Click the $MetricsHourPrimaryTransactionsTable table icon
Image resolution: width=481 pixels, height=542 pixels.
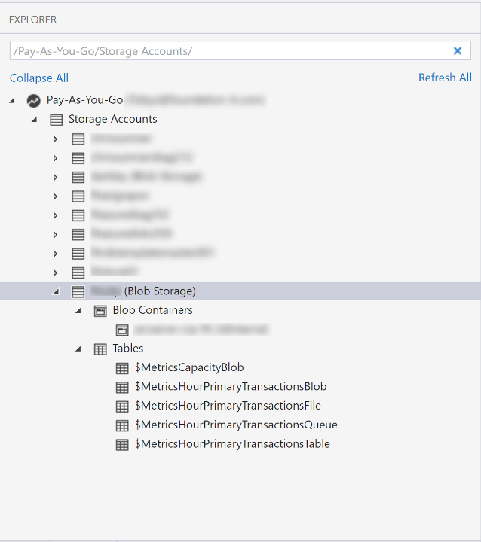[122, 445]
